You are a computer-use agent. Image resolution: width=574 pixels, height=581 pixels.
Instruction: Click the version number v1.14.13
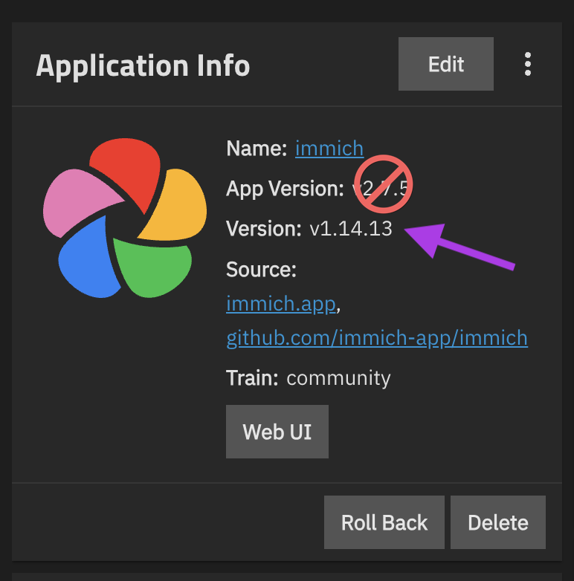coord(350,229)
